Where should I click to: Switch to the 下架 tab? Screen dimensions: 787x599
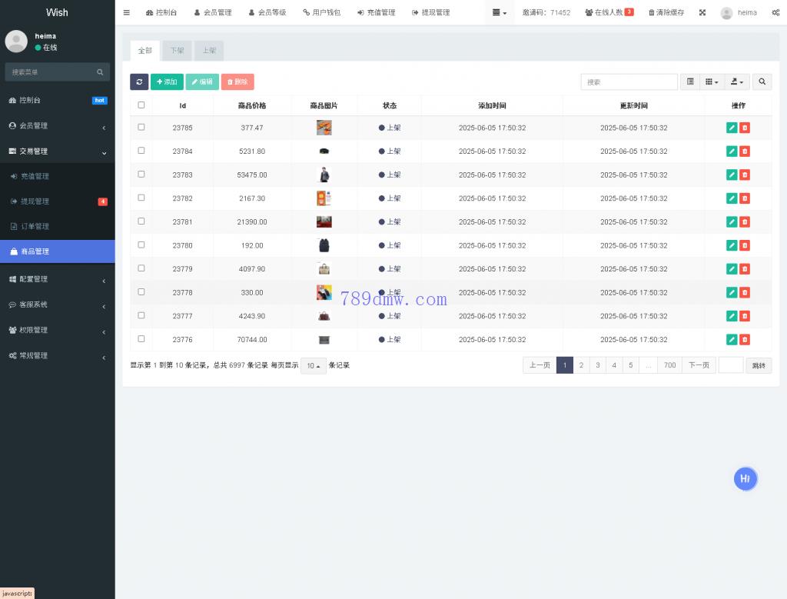pos(177,51)
